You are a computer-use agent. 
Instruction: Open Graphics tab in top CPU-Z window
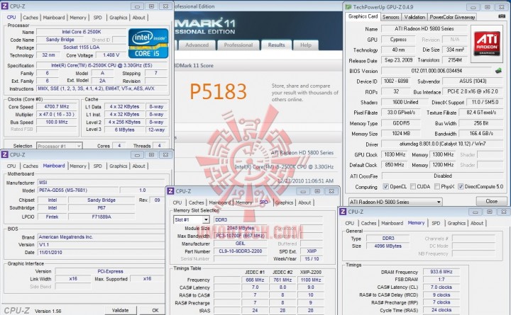119,18
